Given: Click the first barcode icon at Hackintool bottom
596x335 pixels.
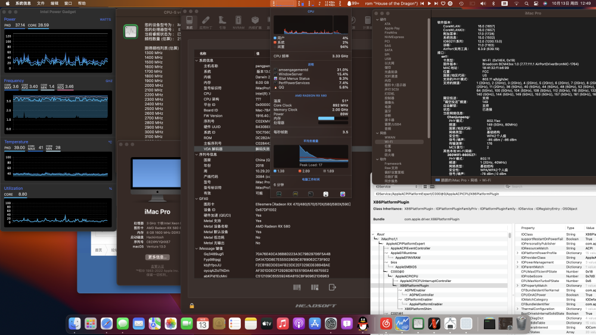Looking at the screenshot, I should coord(297,287).
